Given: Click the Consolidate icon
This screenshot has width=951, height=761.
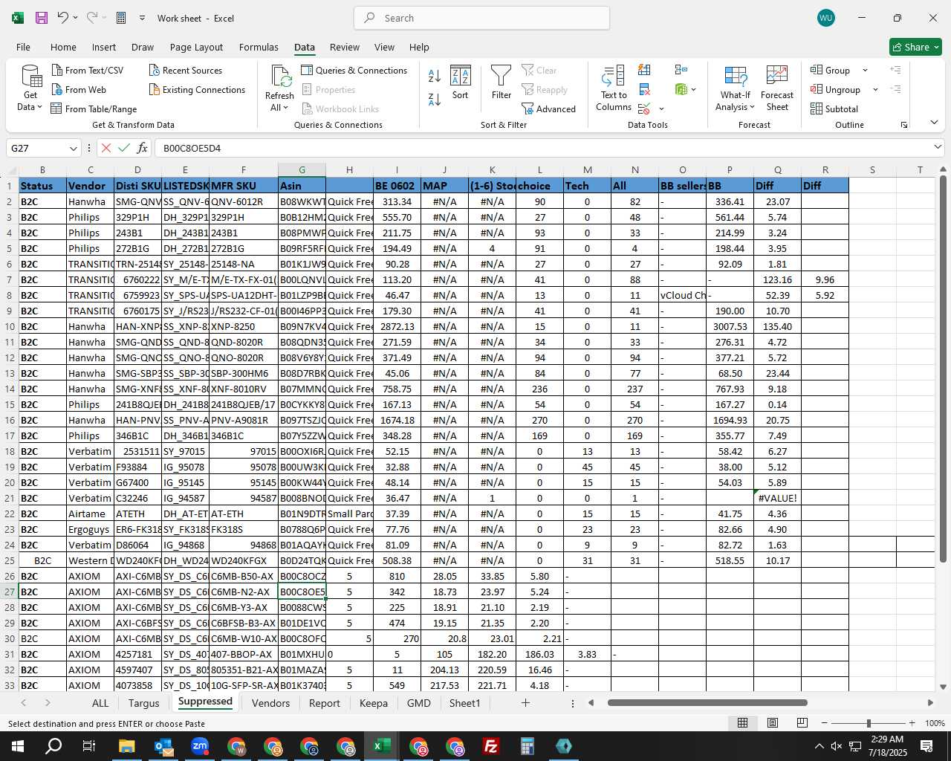Looking at the screenshot, I should tap(681, 70).
